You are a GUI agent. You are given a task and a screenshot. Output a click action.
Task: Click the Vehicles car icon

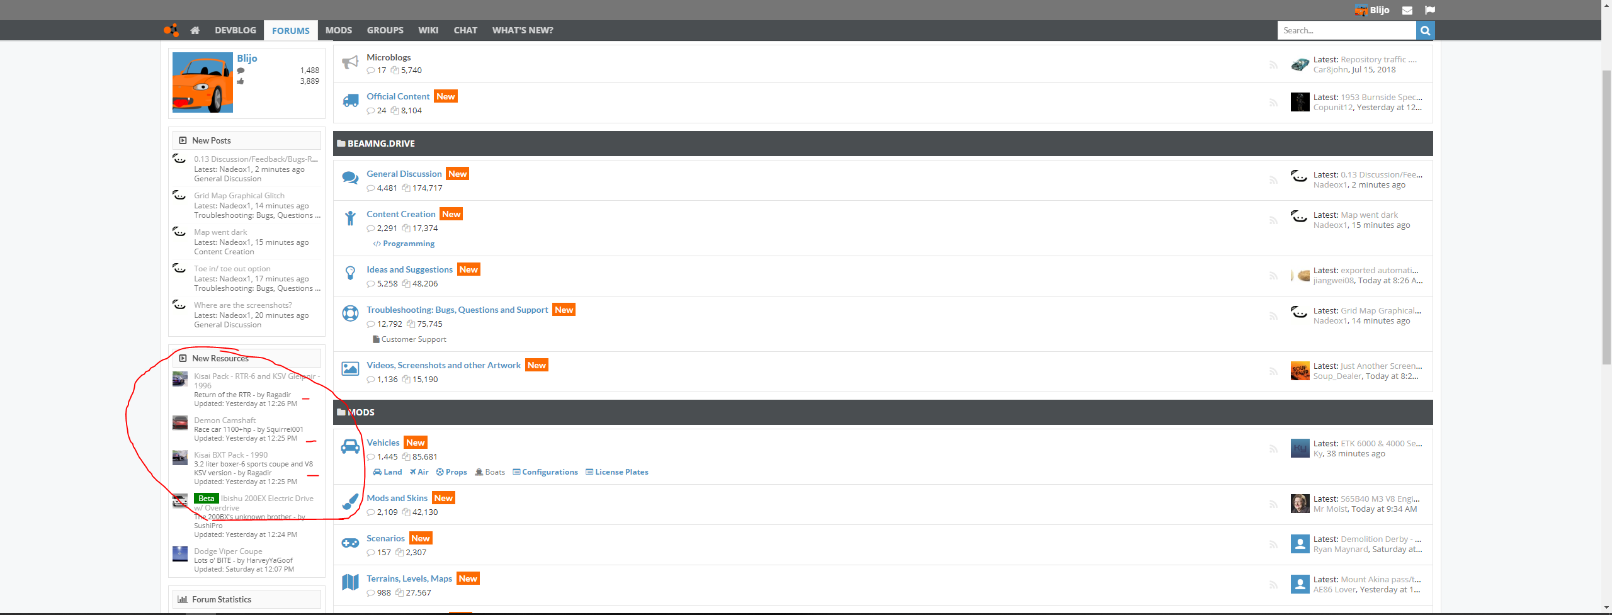pyautogui.click(x=350, y=446)
